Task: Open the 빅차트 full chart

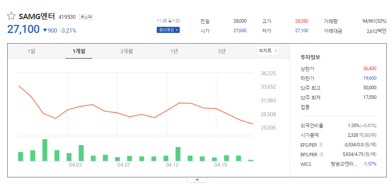Action: tap(268, 51)
